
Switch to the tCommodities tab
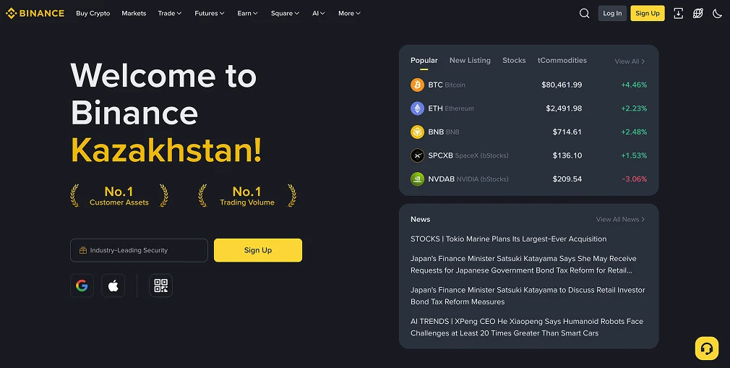pos(562,61)
